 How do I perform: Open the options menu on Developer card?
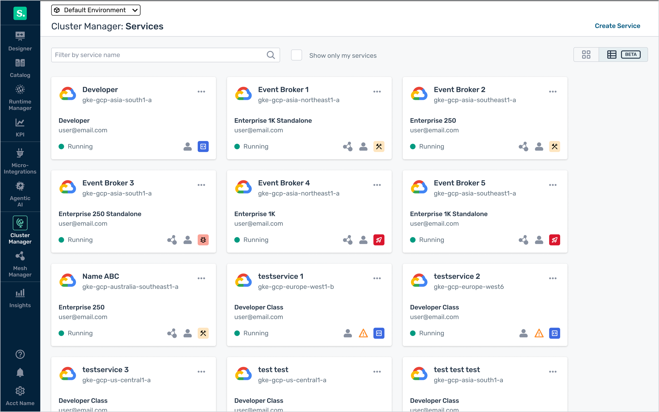coord(201,91)
